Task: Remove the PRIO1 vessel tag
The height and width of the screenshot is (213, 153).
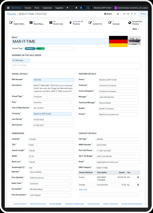Action: pos(43,48)
